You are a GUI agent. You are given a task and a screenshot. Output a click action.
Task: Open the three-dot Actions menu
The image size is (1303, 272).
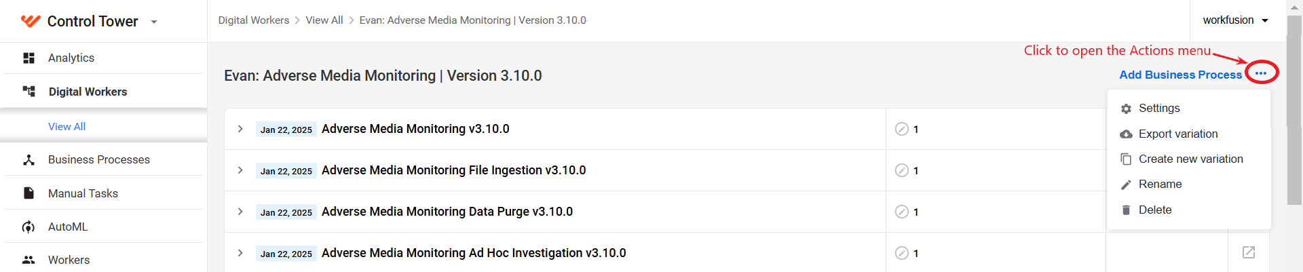(1261, 73)
